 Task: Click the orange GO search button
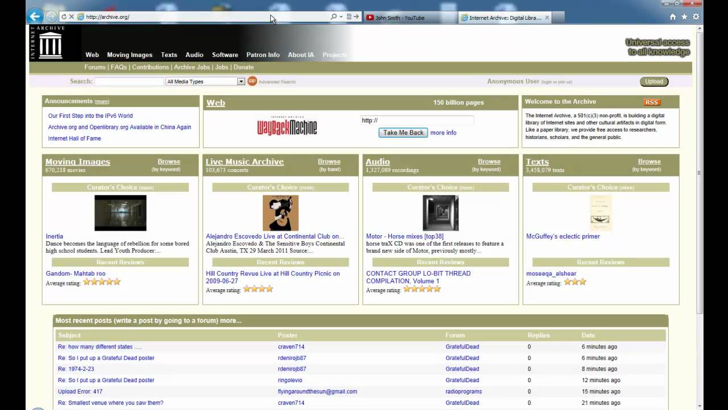coord(252,81)
